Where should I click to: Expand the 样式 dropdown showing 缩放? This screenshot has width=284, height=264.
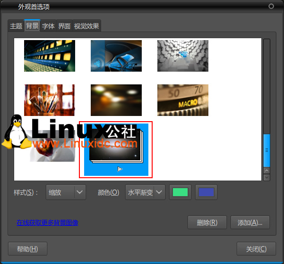coord(66,192)
